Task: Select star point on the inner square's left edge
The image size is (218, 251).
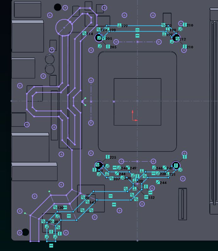Action: point(114,102)
